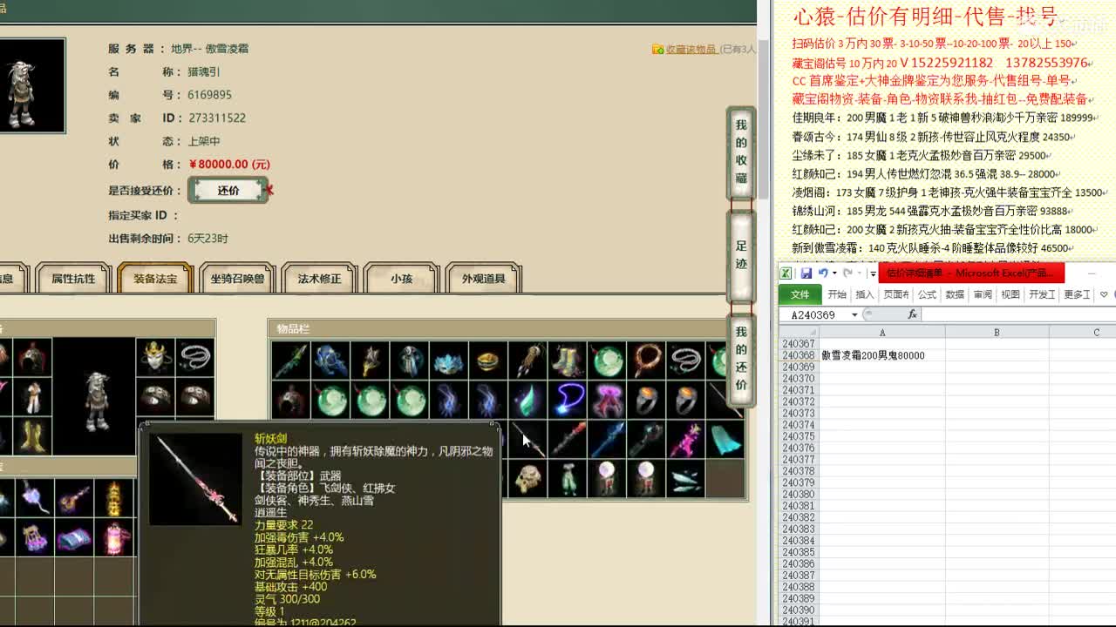The image size is (1116, 627).
Task: Select the purple glowing necklace inventory item
Action: coord(568,401)
